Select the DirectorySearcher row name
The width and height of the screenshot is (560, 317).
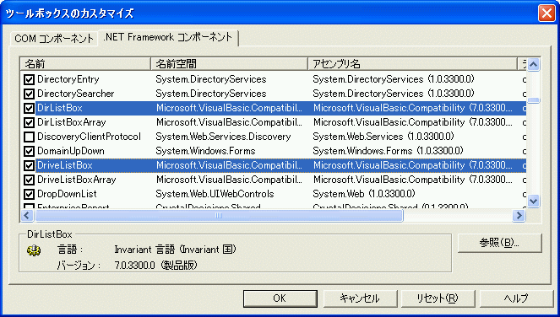tap(76, 94)
